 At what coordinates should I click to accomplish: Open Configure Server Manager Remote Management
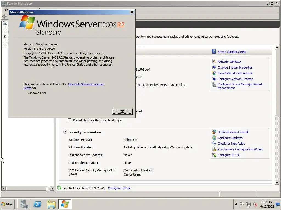(240, 86)
